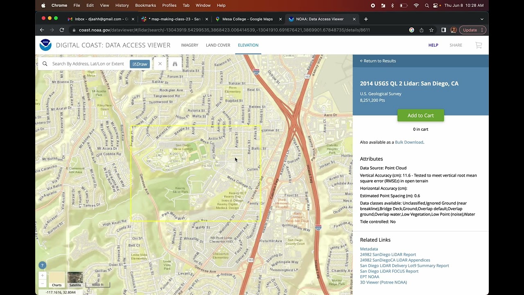Open the Apple menu
This screenshot has width=524, height=295.
[43, 5]
